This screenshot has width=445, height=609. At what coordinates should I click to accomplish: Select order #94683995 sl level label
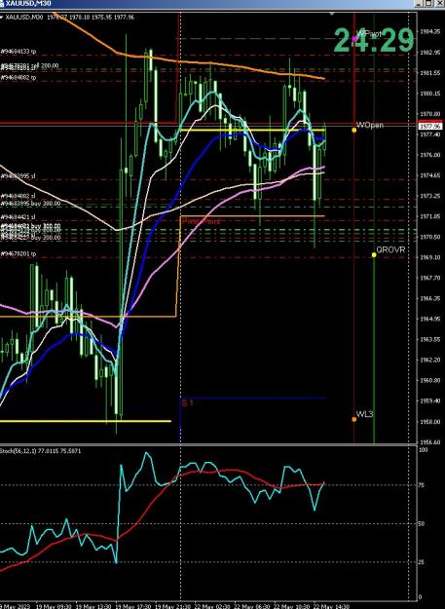tap(18, 176)
